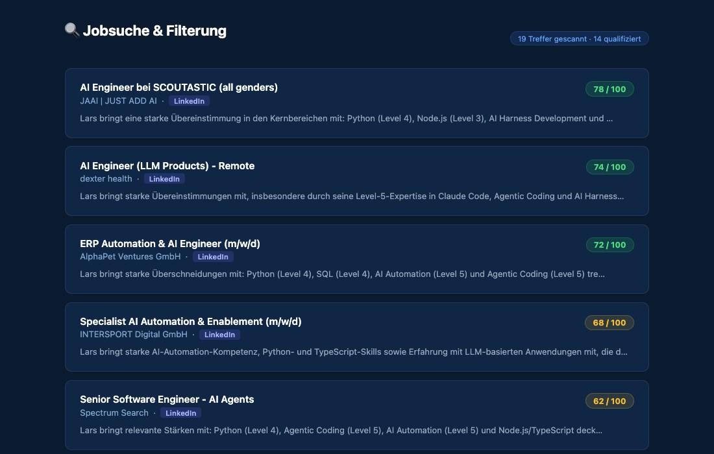Click the 68 / 100 score badge
Image resolution: width=714 pixels, height=454 pixels.
609,322
